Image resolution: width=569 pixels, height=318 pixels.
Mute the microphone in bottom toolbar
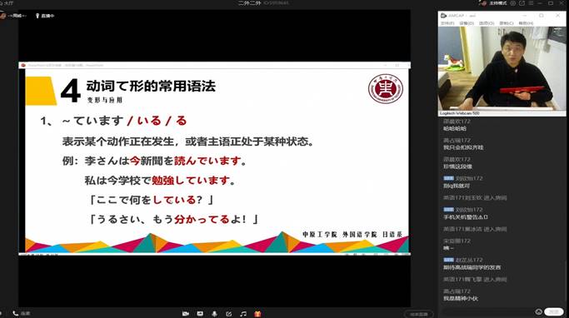point(214,314)
